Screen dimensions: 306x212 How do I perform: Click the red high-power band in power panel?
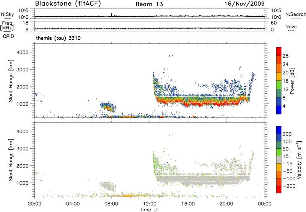click(201, 102)
